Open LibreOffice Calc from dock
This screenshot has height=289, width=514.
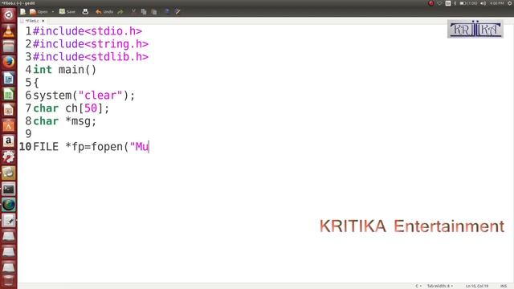(x=9, y=94)
